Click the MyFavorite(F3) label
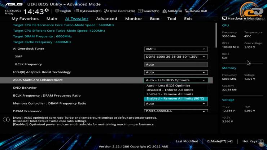Viewport: 267px width, 150px height. click(91, 11)
